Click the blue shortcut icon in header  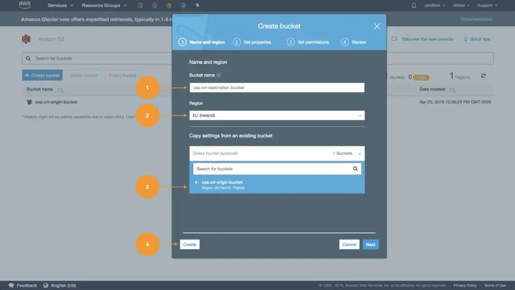pyautogui.click(x=183, y=5)
